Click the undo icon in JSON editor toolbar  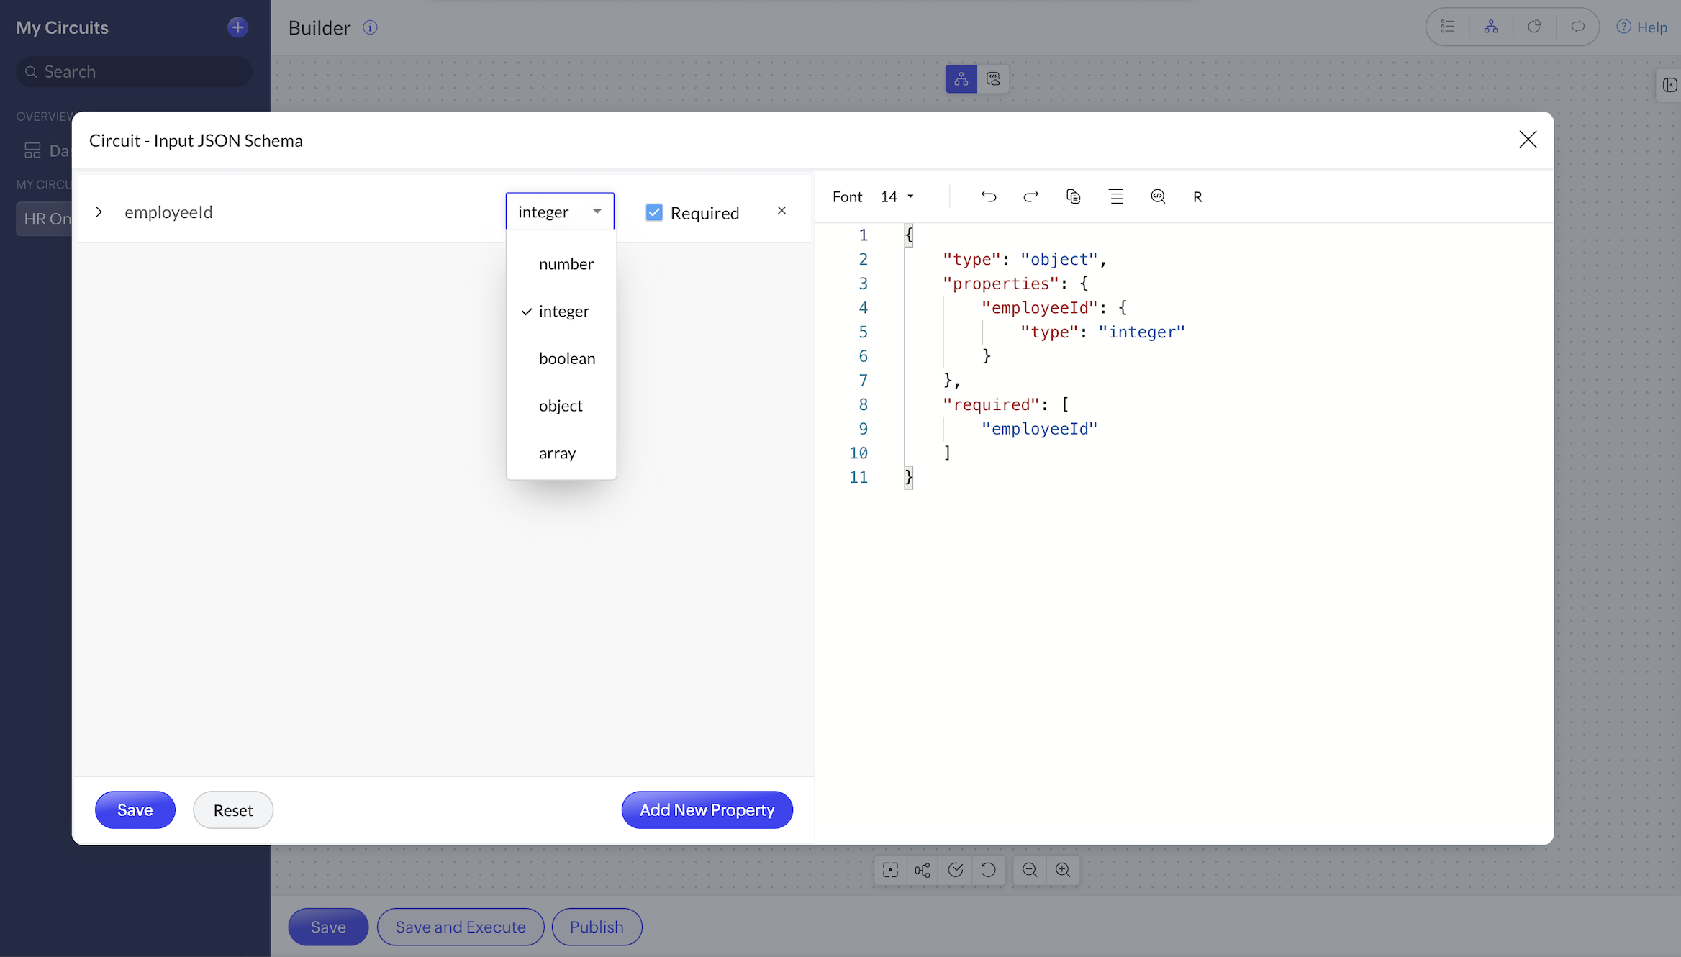[989, 196]
